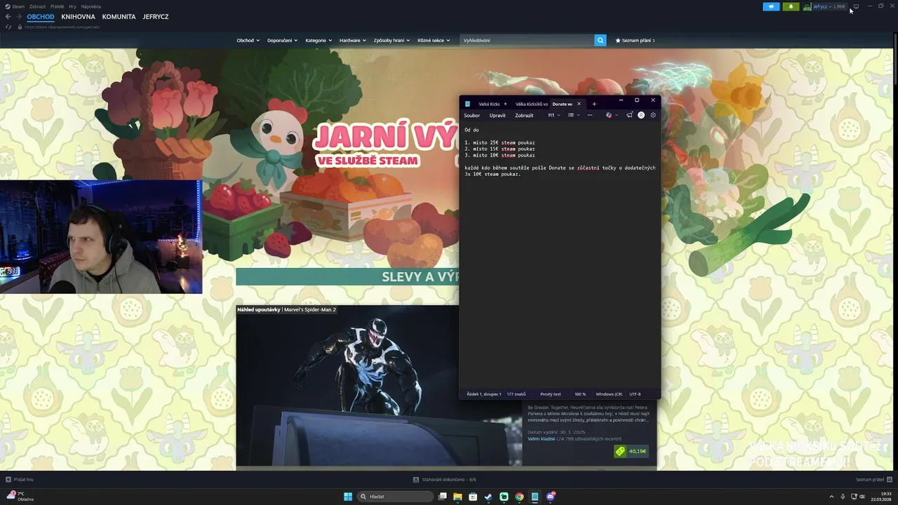Screen dimensions: 898x505
Task: Open Přátelé menu in Steam
Action: pos(58,6)
